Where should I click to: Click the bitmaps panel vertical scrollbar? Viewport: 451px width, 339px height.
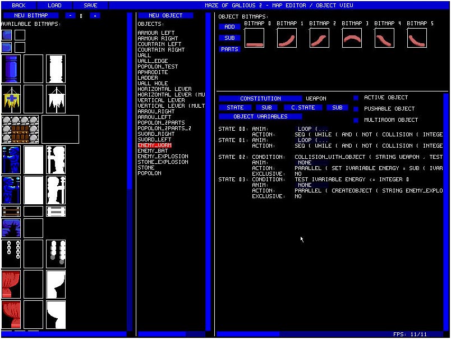coord(130,172)
